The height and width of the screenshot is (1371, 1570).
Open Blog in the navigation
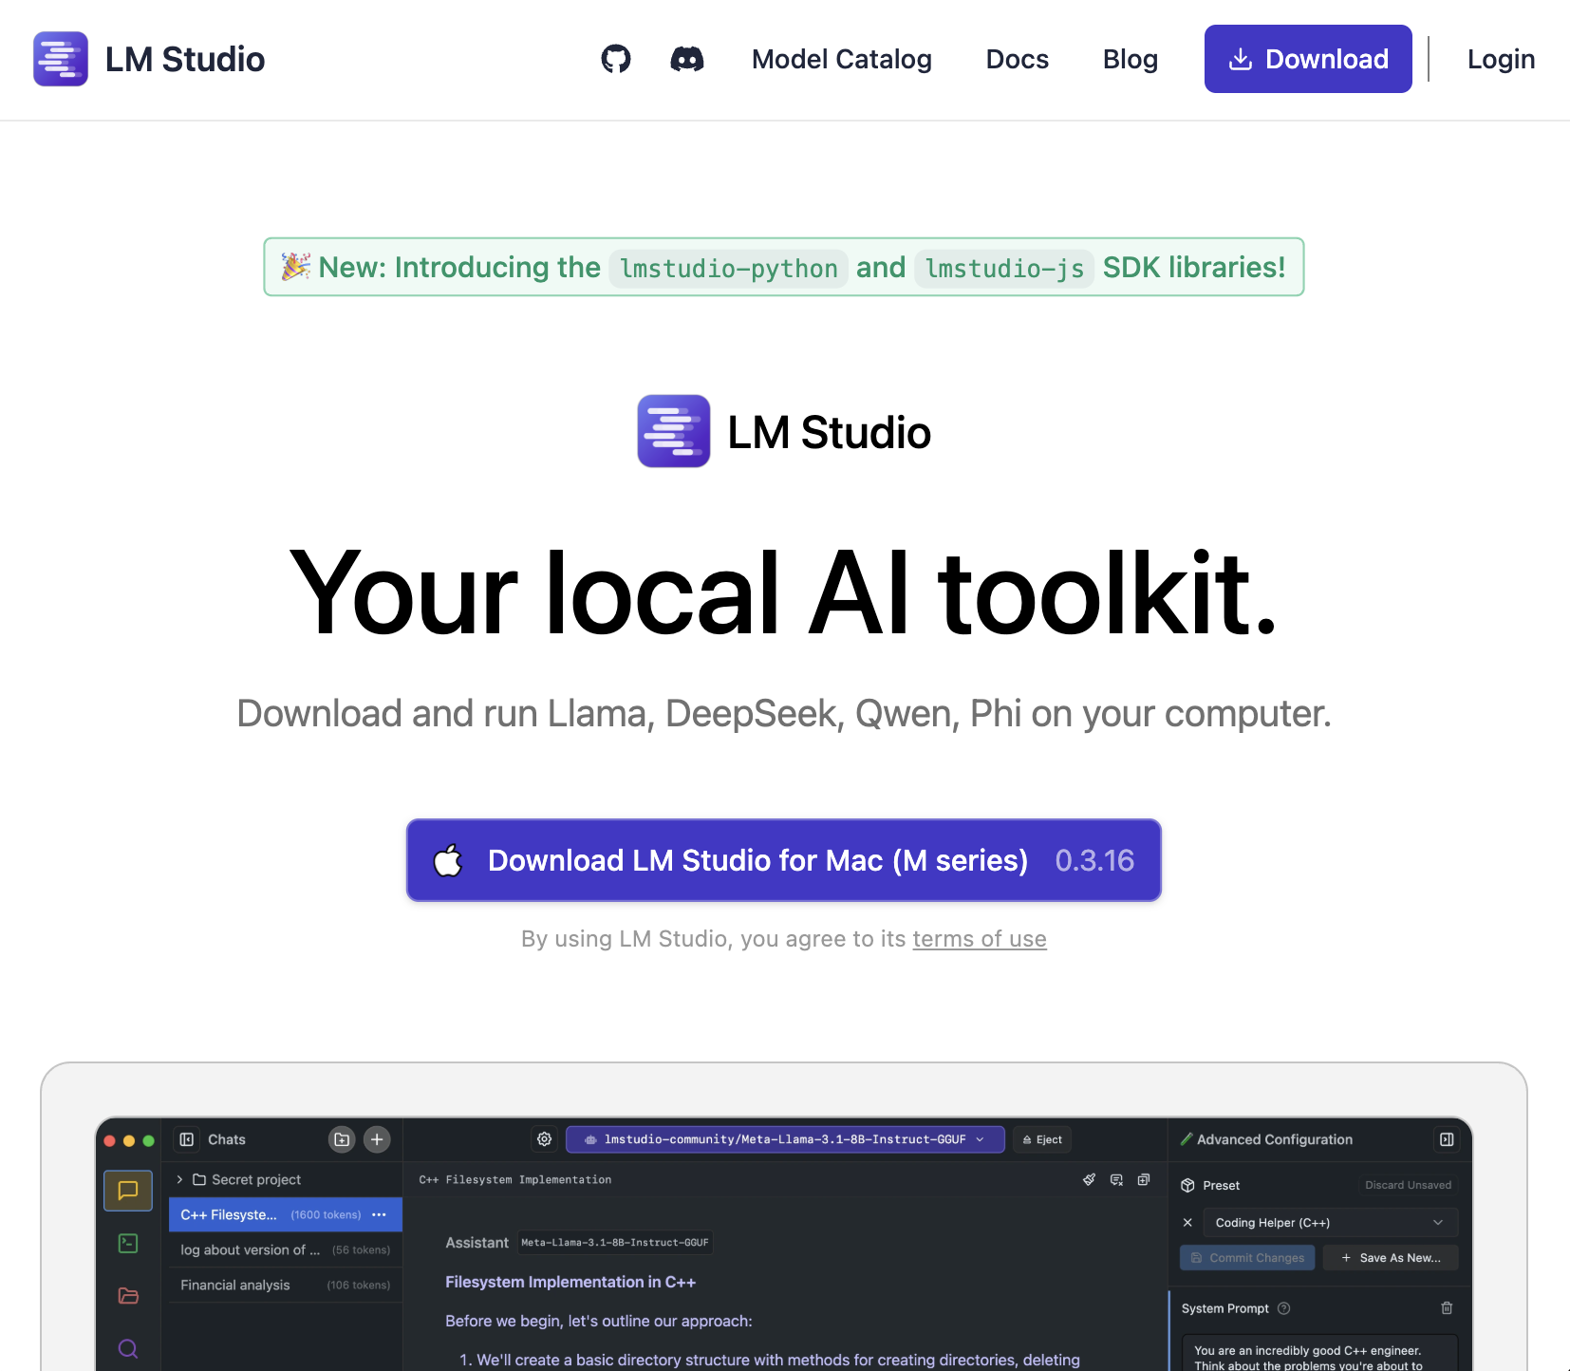point(1131,59)
